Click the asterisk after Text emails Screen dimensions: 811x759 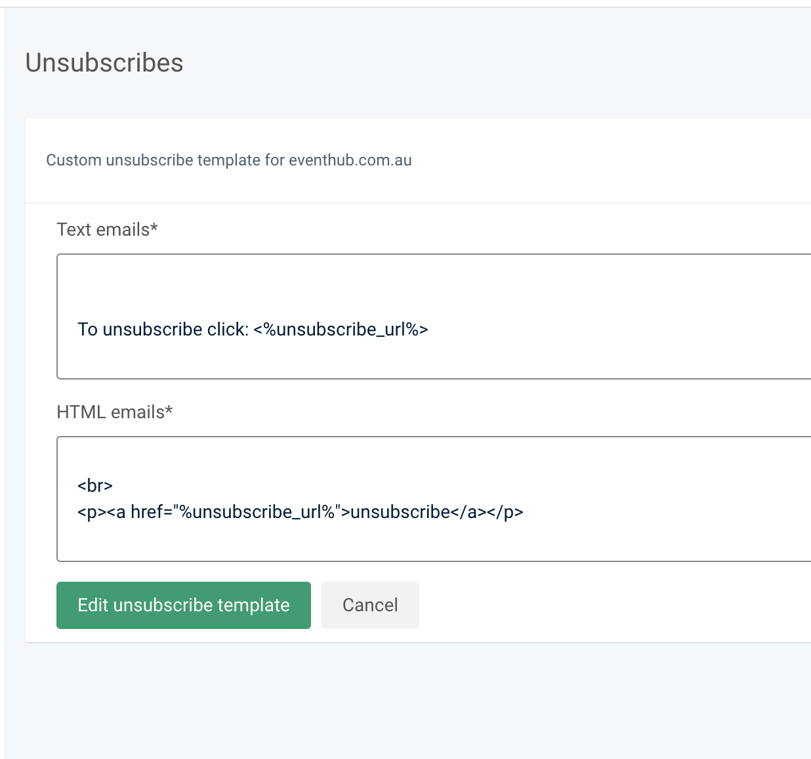[154, 227]
